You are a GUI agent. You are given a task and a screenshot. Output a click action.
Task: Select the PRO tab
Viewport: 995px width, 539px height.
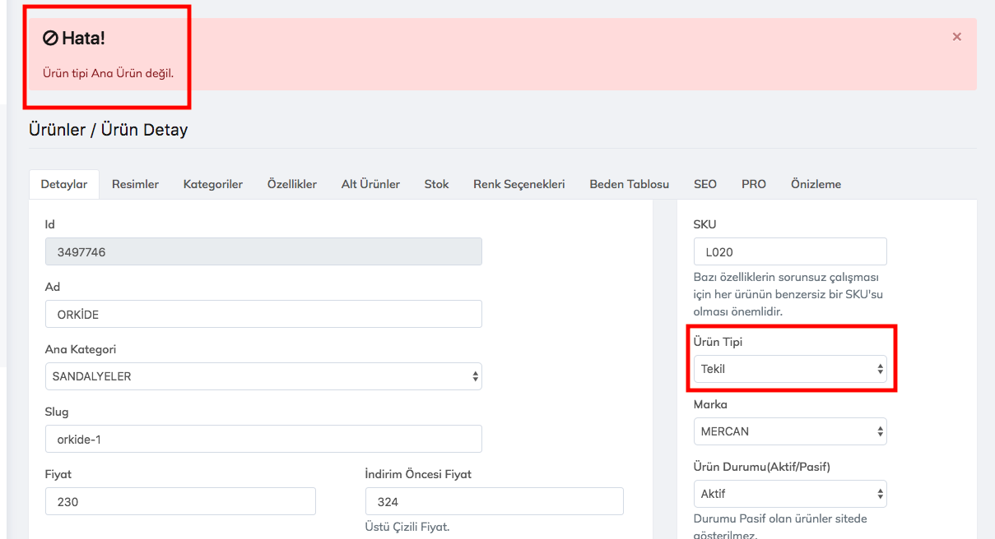click(753, 184)
